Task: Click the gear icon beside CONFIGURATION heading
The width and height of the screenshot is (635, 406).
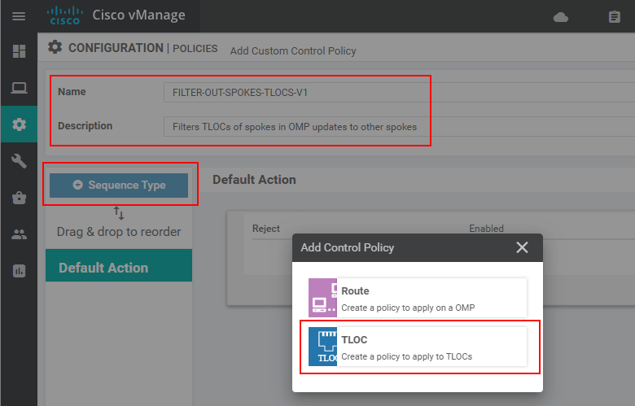Action: click(55, 47)
